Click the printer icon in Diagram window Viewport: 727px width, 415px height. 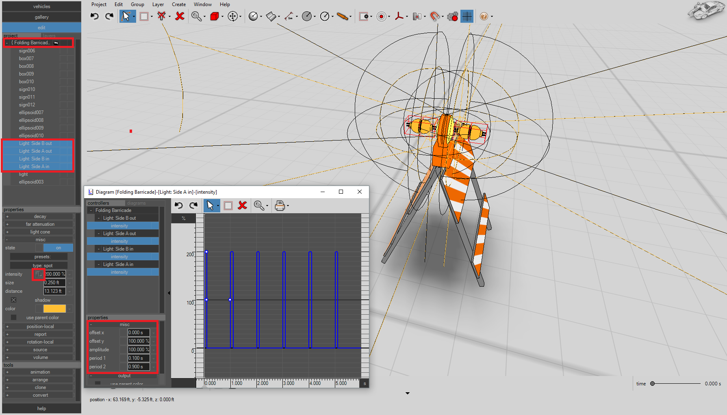pyautogui.click(x=280, y=205)
